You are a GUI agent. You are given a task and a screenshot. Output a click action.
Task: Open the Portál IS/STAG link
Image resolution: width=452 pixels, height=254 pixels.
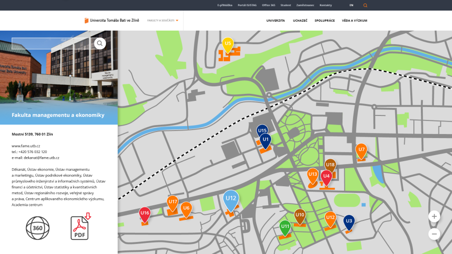click(x=247, y=5)
